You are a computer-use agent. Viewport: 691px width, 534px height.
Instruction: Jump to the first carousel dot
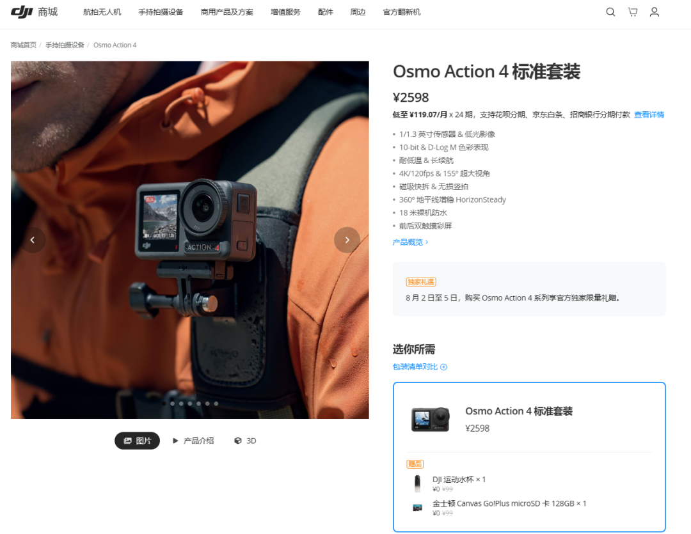tap(164, 404)
